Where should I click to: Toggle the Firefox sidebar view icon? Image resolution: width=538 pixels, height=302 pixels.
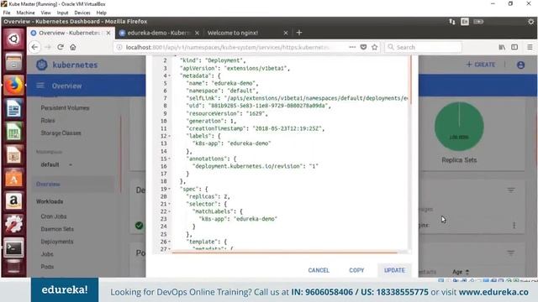click(514, 47)
